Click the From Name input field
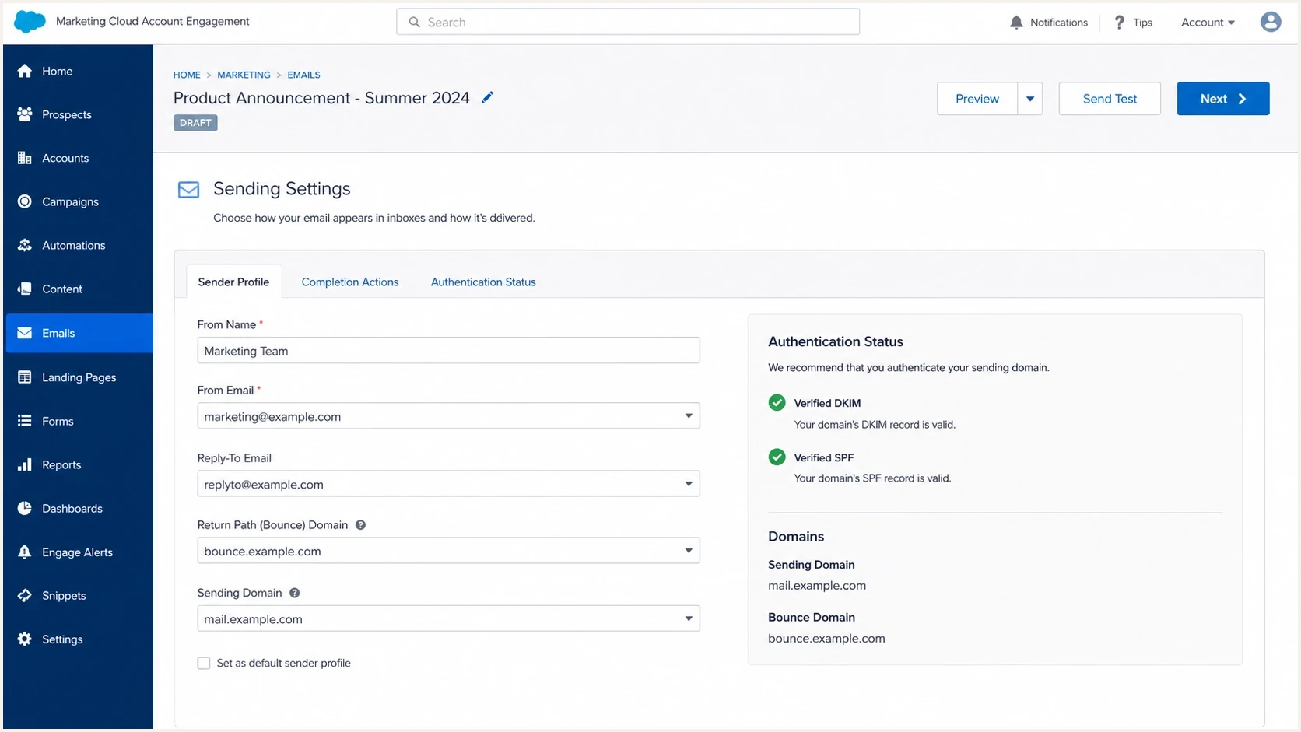The height and width of the screenshot is (732, 1301). (448, 351)
